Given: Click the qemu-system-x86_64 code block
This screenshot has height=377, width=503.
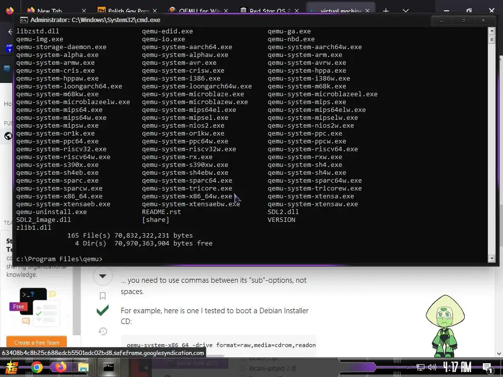Looking at the screenshot, I should pyautogui.click(x=219, y=345).
